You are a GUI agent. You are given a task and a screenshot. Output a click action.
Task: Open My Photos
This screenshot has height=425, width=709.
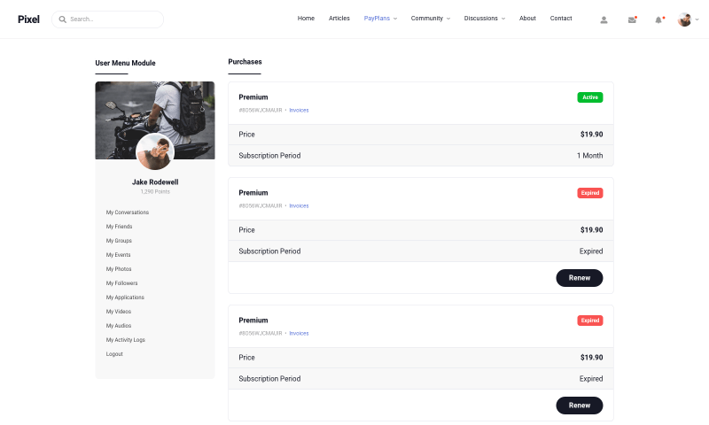coord(119,269)
